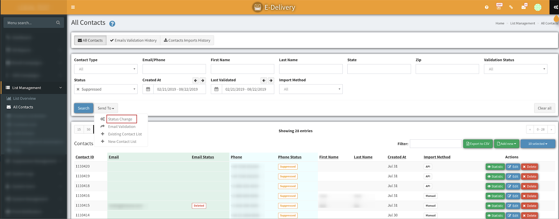
Task: Open Status dropdown showing Suppressed
Action: coord(106,89)
